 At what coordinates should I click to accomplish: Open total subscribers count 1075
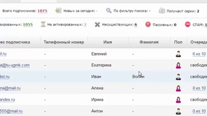point(42,11)
